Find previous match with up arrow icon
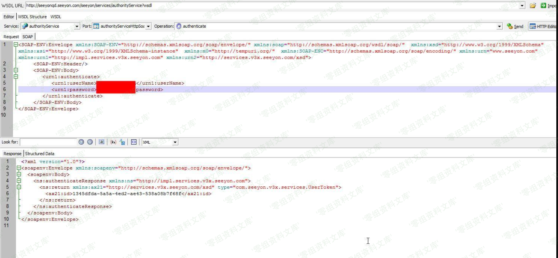Viewport: 558px width, 258px height. pos(90,142)
